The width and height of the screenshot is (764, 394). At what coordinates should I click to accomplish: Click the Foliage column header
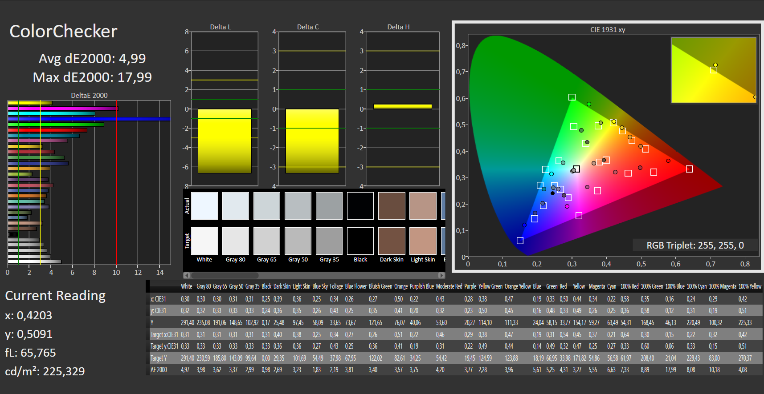[x=336, y=286]
